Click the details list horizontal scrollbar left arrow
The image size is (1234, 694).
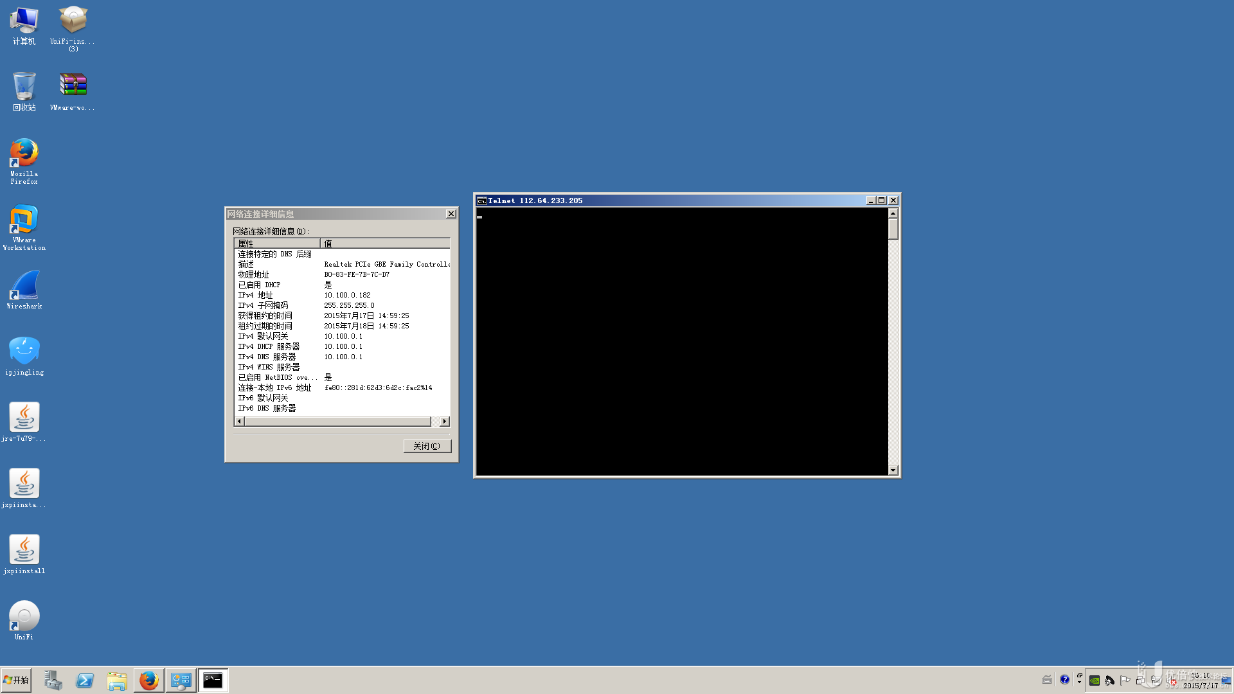(x=240, y=422)
